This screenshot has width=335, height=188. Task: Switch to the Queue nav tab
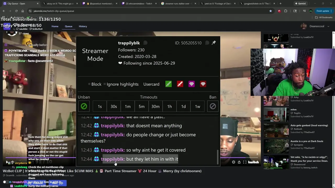tap(69, 26)
